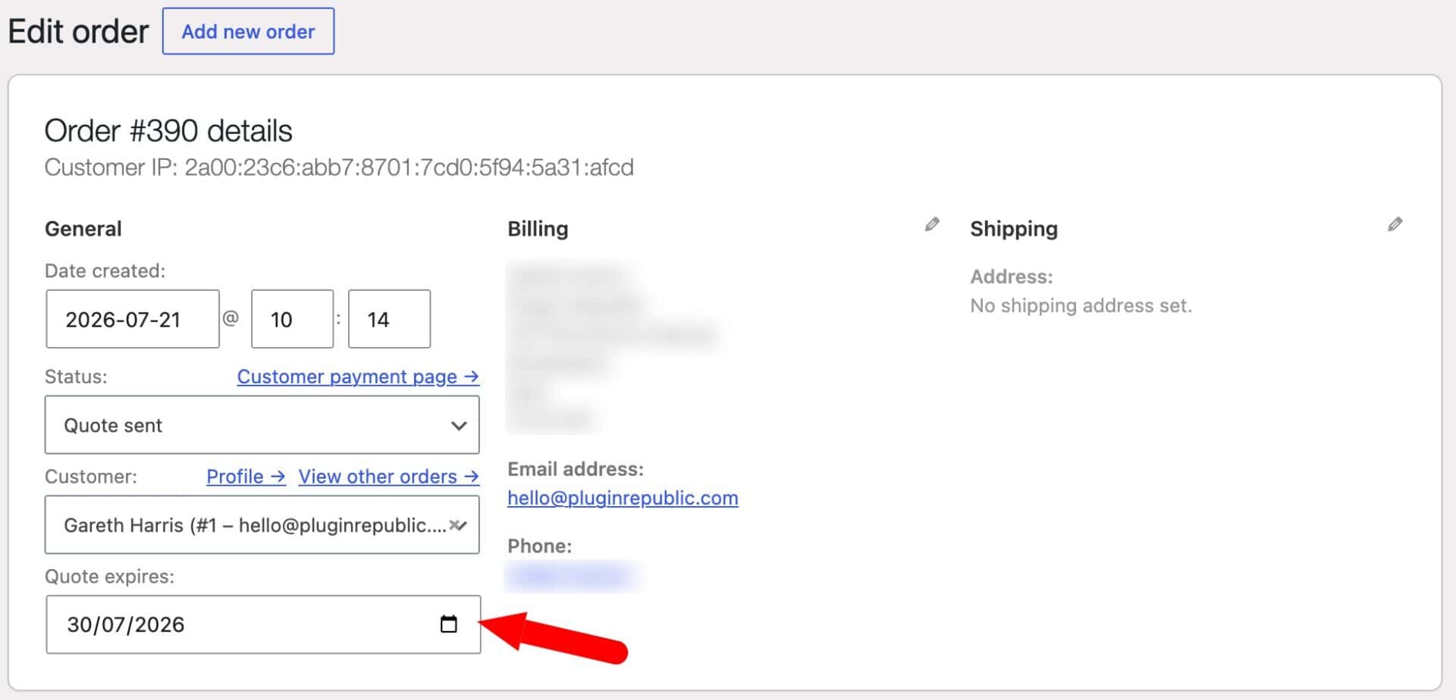Viewport: 1456px width, 700px height.
Task: Select the Customer IP address text
Action: [409, 167]
